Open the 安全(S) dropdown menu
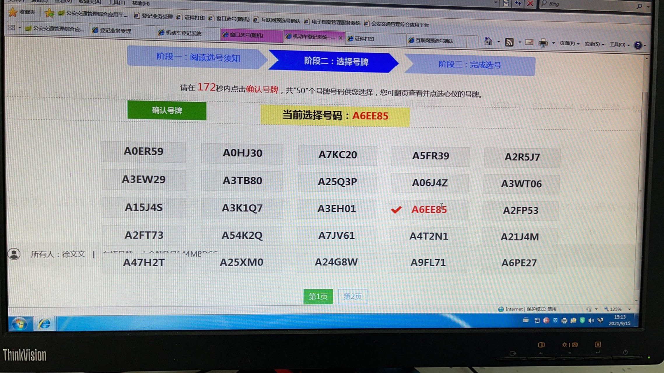 click(x=592, y=44)
